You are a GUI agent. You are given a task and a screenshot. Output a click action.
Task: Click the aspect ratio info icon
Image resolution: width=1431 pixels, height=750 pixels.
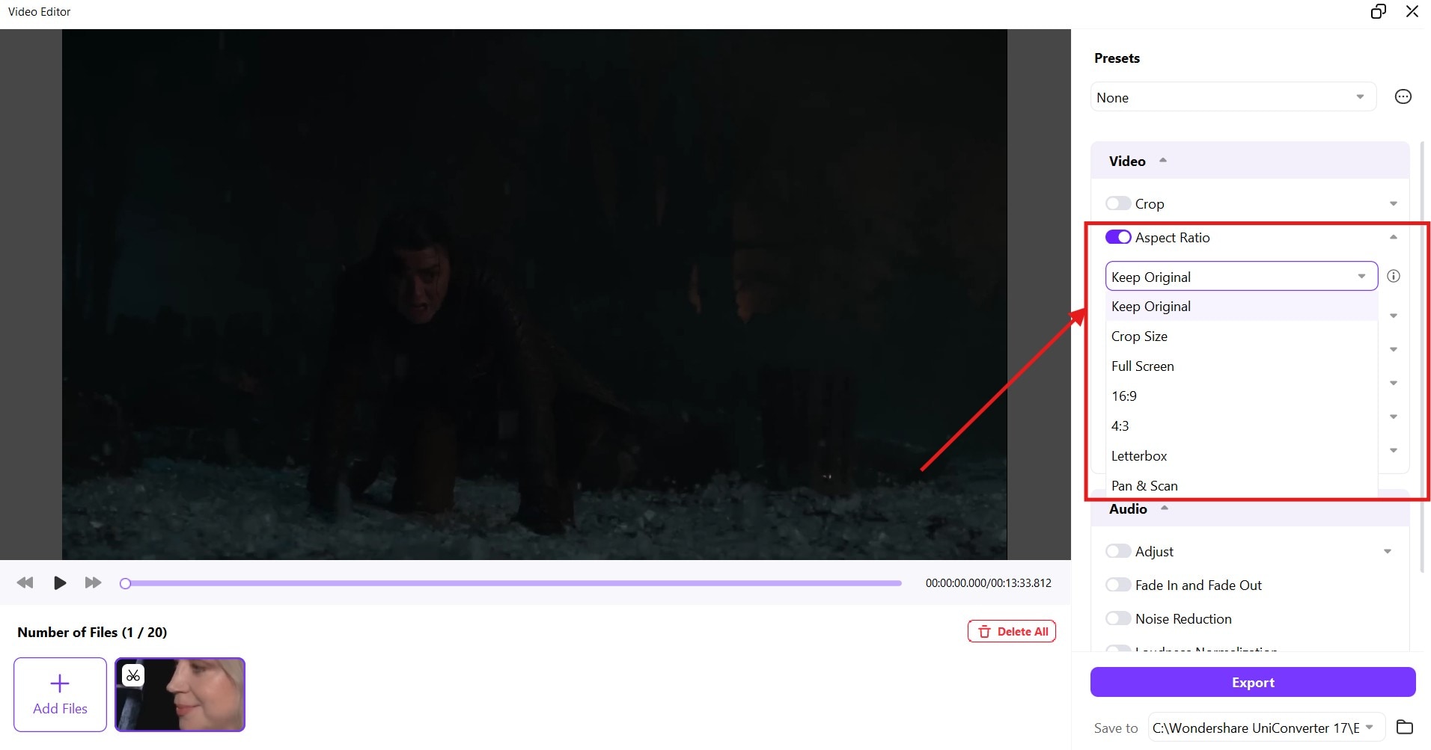pyautogui.click(x=1394, y=276)
